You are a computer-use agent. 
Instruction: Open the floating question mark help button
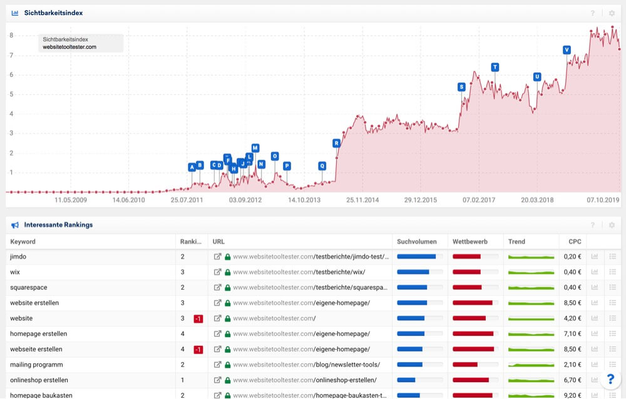[x=610, y=378]
